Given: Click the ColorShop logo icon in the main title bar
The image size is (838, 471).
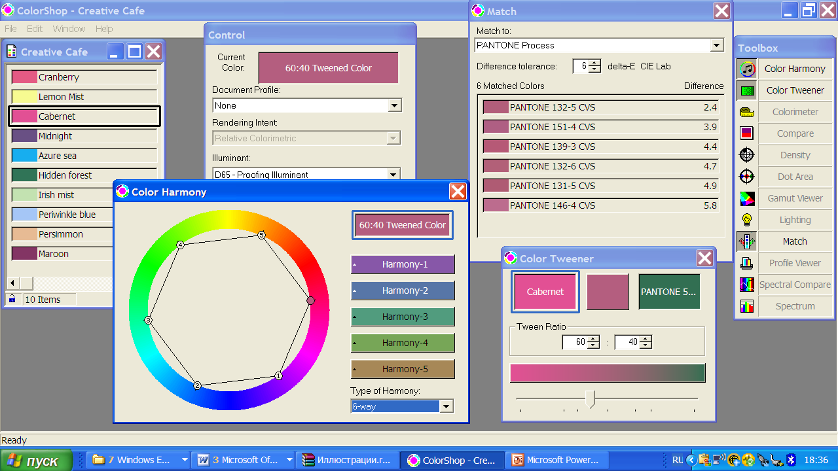Looking at the screenshot, I should (8, 10).
